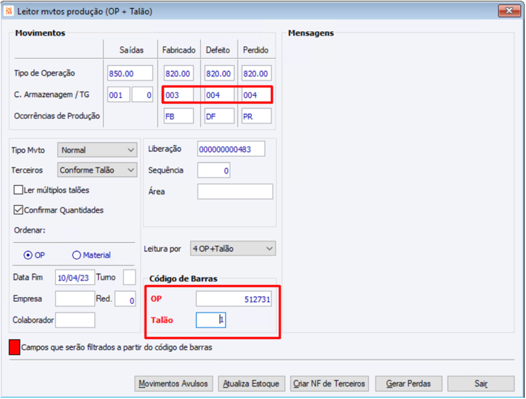This screenshot has height=399, width=526.
Task: Click the Saídas Tipo de Operação field 850.00
Action: click(x=130, y=73)
